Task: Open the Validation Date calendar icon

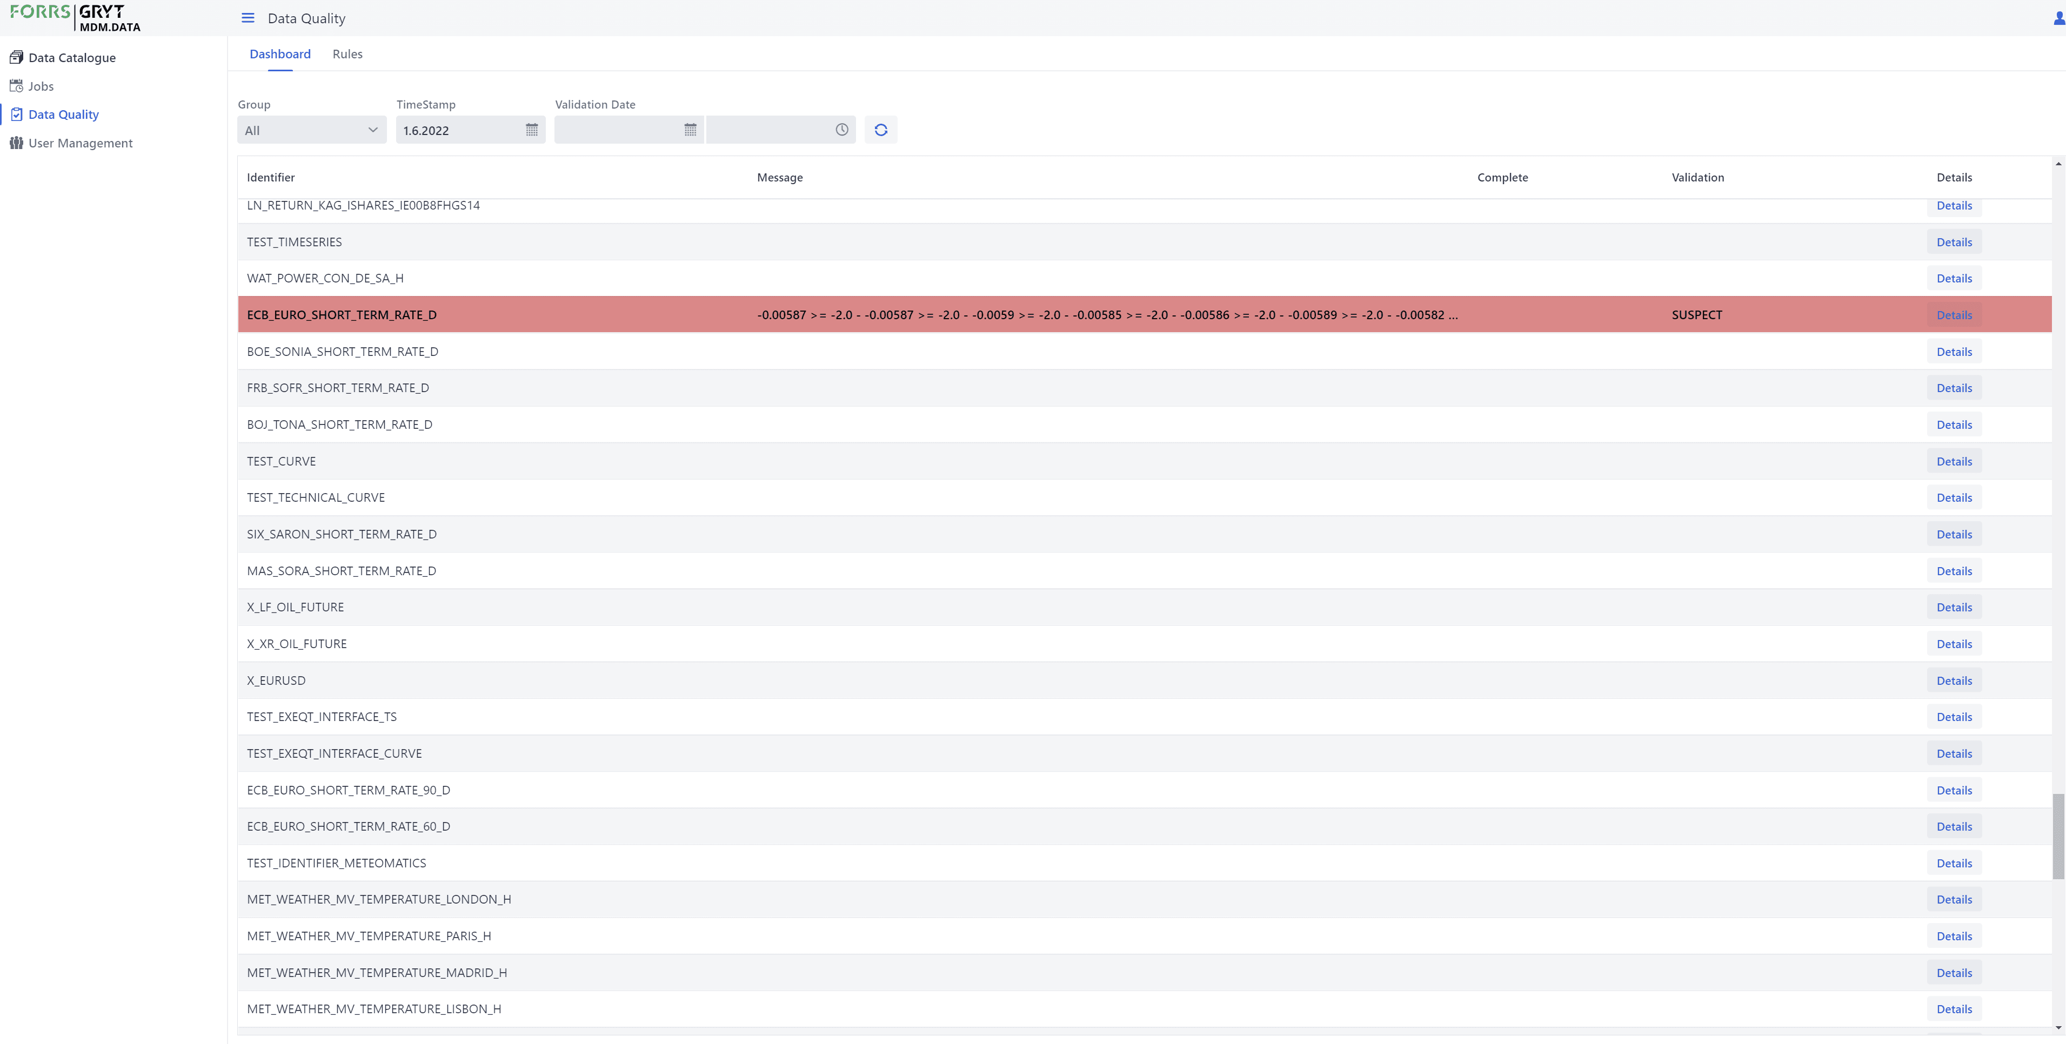Action: tap(691, 130)
